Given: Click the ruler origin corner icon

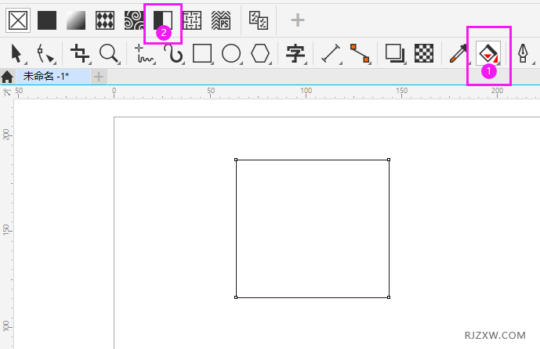Looking at the screenshot, I should point(7,92).
